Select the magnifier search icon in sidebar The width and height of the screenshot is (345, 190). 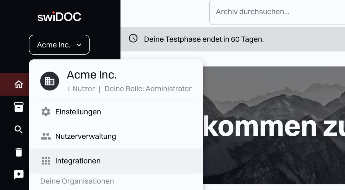point(19,130)
